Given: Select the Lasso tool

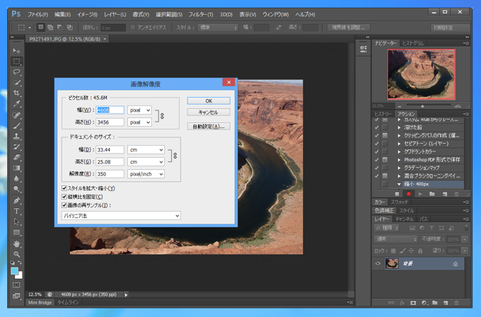Looking at the screenshot, I should pyautogui.click(x=16, y=72).
